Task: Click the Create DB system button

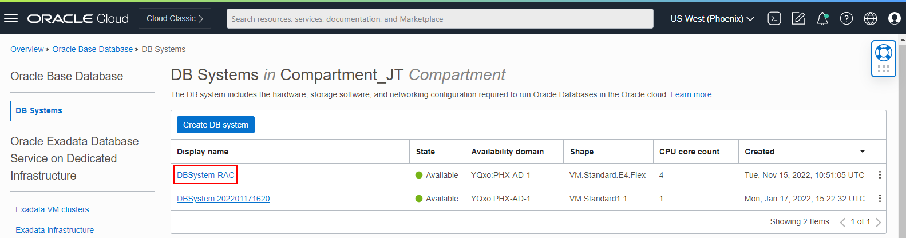Action: click(215, 125)
